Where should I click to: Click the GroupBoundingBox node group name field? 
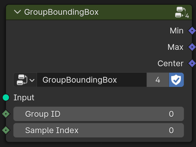(92, 80)
